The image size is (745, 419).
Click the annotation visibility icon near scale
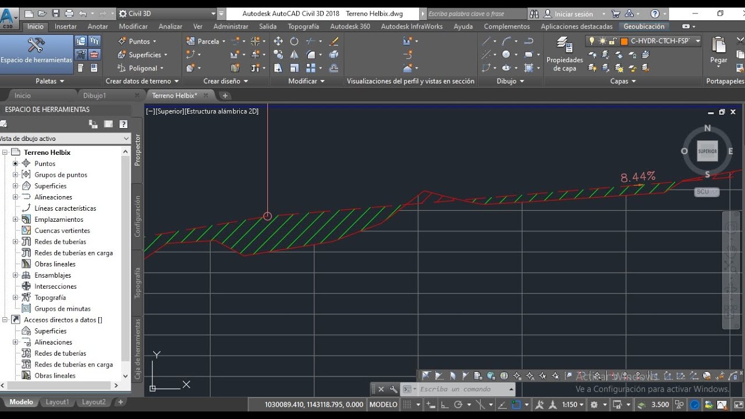click(x=540, y=404)
